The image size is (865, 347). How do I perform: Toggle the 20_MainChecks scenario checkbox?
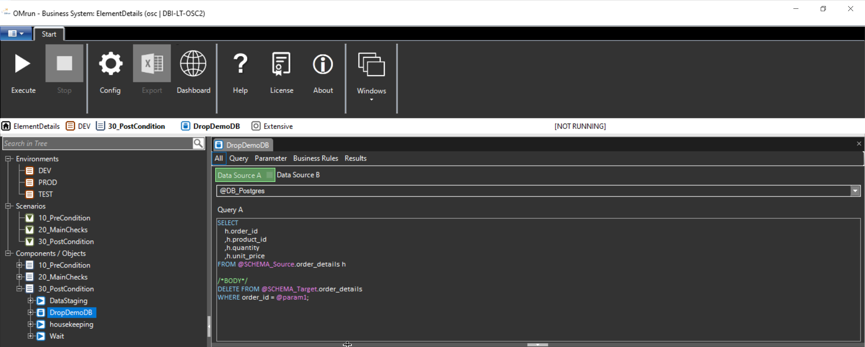tap(30, 230)
